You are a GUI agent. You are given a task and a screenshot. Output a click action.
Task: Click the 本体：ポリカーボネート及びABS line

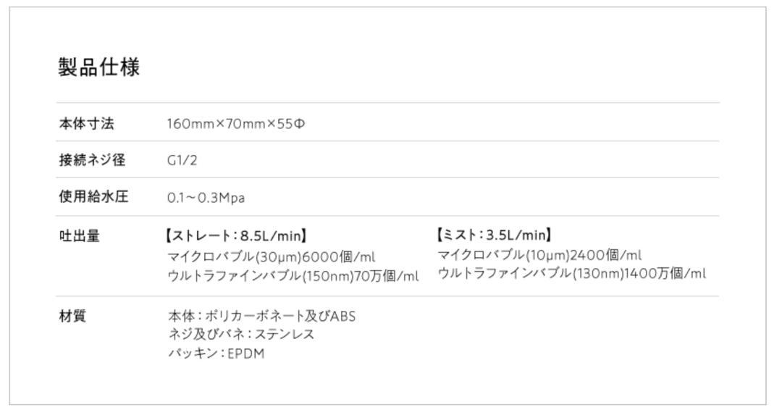tap(262, 317)
